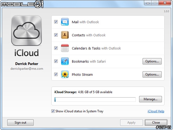Viewport: 173px width, 130px height.
Task: Click the large iCloud cloud logo
Action: click(x=27, y=31)
